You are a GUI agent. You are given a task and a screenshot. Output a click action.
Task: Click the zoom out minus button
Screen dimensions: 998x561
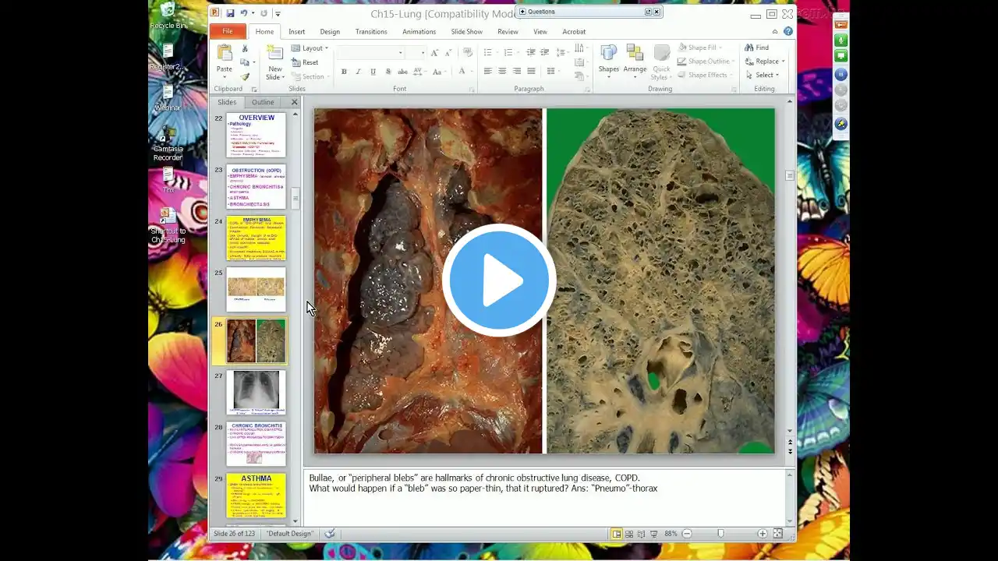point(687,534)
